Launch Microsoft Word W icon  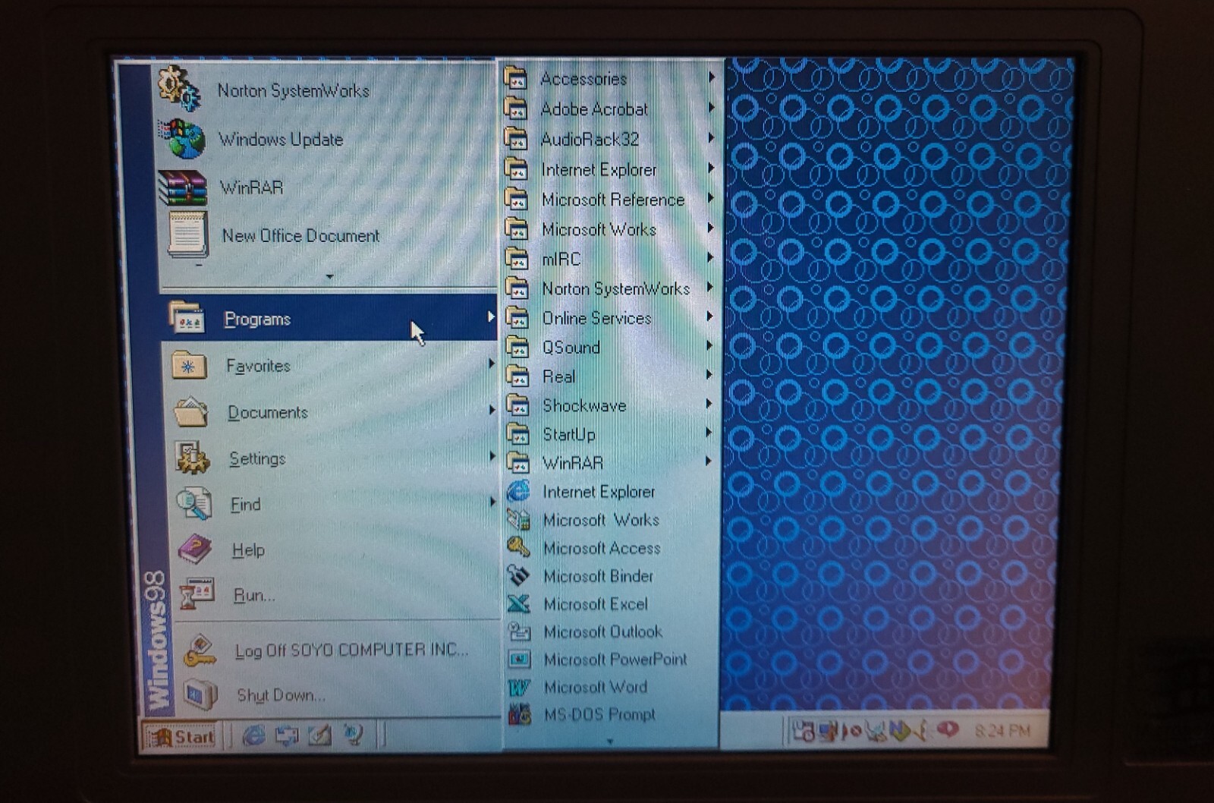click(x=519, y=687)
